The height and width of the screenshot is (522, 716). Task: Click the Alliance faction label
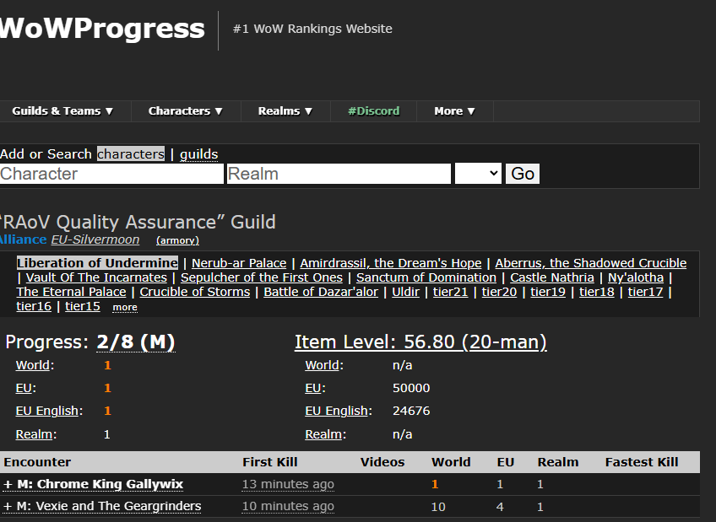point(24,239)
